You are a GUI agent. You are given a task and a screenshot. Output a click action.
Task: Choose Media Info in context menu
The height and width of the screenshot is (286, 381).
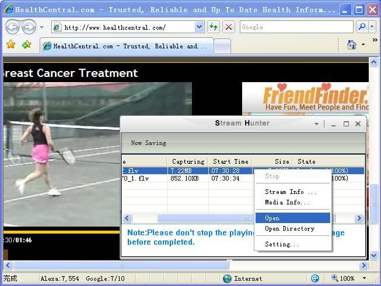(293, 202)
